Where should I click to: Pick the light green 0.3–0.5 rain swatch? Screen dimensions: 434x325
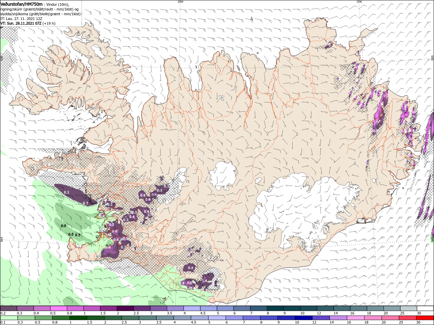(x=26, y=318)
